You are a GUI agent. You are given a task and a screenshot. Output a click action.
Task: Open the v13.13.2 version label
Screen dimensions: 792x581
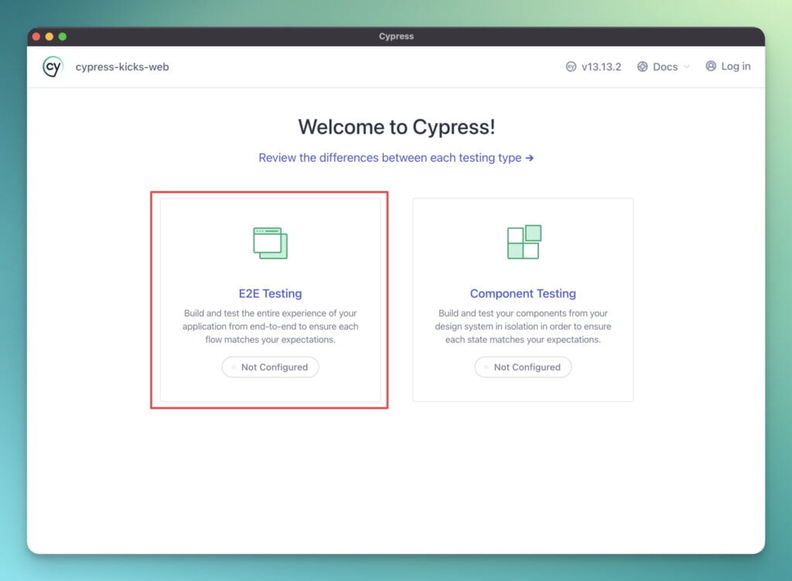pos(601,67)
